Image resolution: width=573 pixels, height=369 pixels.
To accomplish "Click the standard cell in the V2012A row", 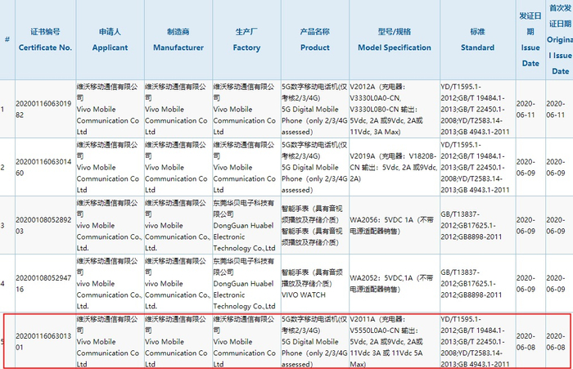I will point(477,110).
